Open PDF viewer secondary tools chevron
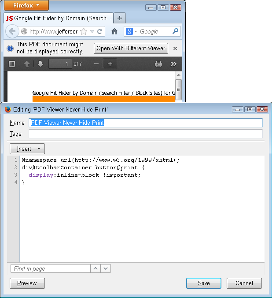Viewport: 272px width, 298px height. pyautogui.click(x=173, y=64)
